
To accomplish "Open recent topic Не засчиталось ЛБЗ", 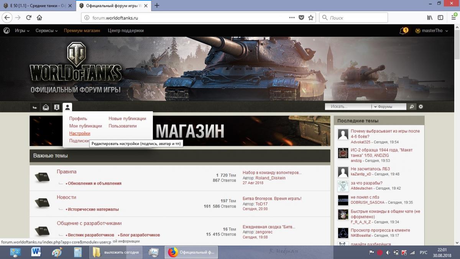I will point(370,169).
